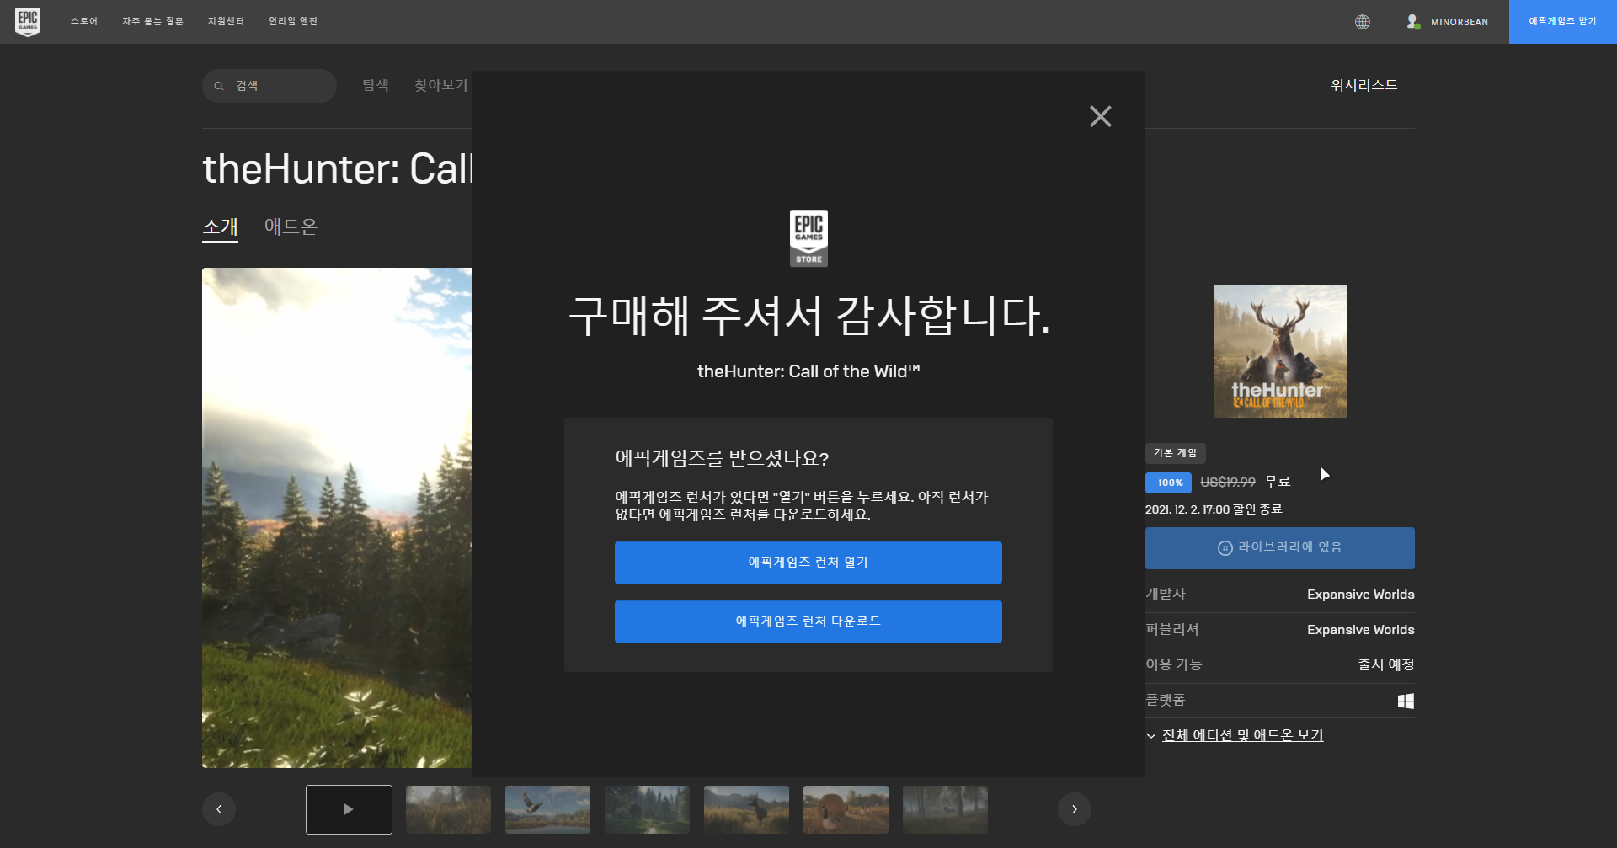
Task: Click the struck-through US$19.99 price
Action: 1228,482
